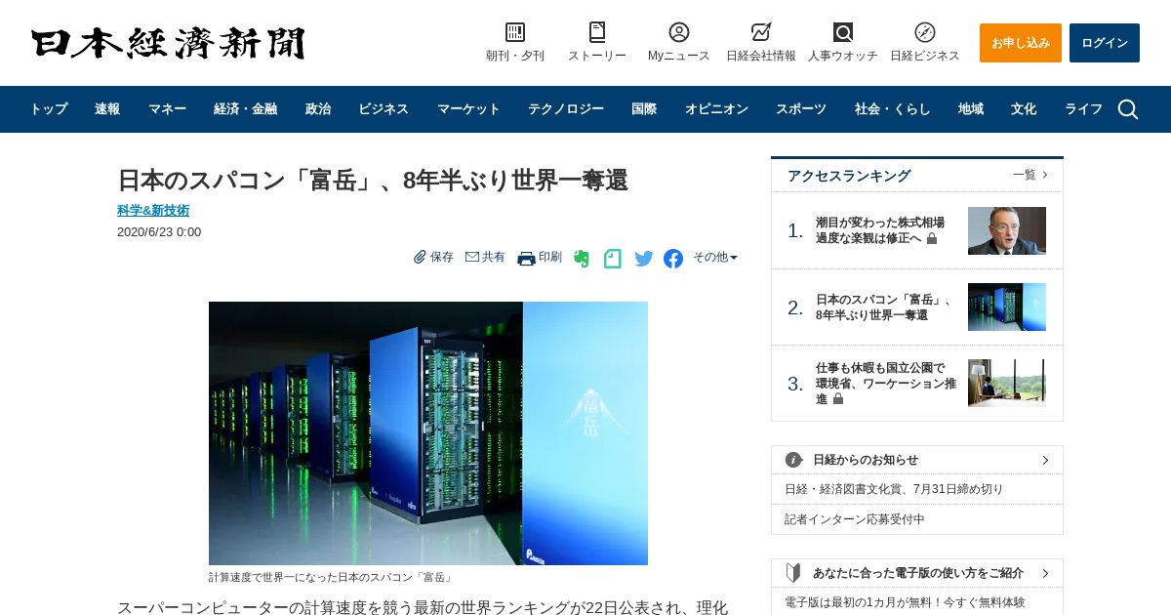Image resolution: width=1171 pixels, height=615 pixels.
Task: Print article using 印刷 printer icon
Action: [526, 258]
